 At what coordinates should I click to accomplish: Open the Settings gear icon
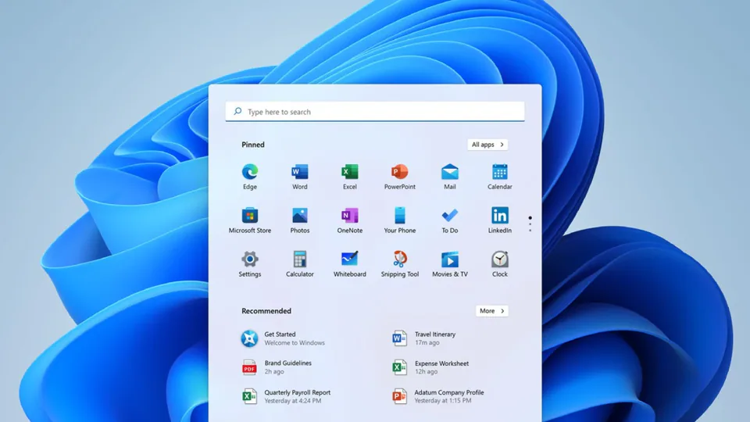point(250,259)
